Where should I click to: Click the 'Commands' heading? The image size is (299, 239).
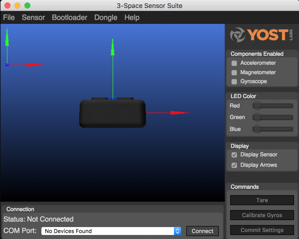pyautogui.click(x=245, y=187)
